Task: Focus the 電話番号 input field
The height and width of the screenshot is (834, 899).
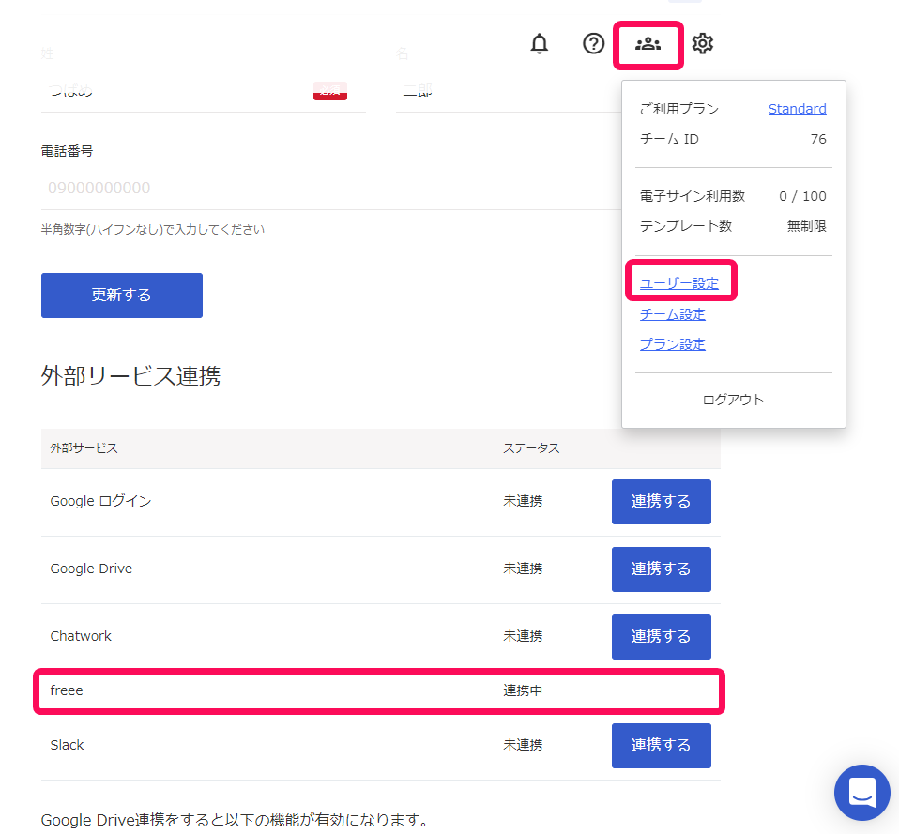Action: (331, 188)
